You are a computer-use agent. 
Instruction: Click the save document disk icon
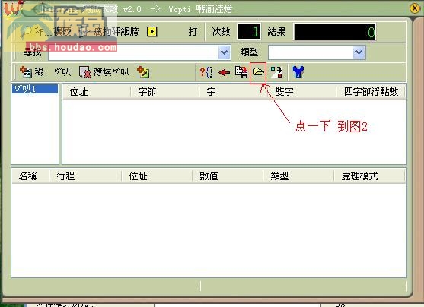[x=241, y=72]
